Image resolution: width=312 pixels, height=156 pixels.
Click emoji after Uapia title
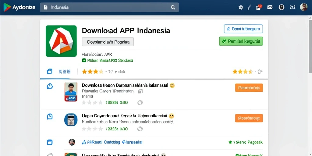(171, 116)
